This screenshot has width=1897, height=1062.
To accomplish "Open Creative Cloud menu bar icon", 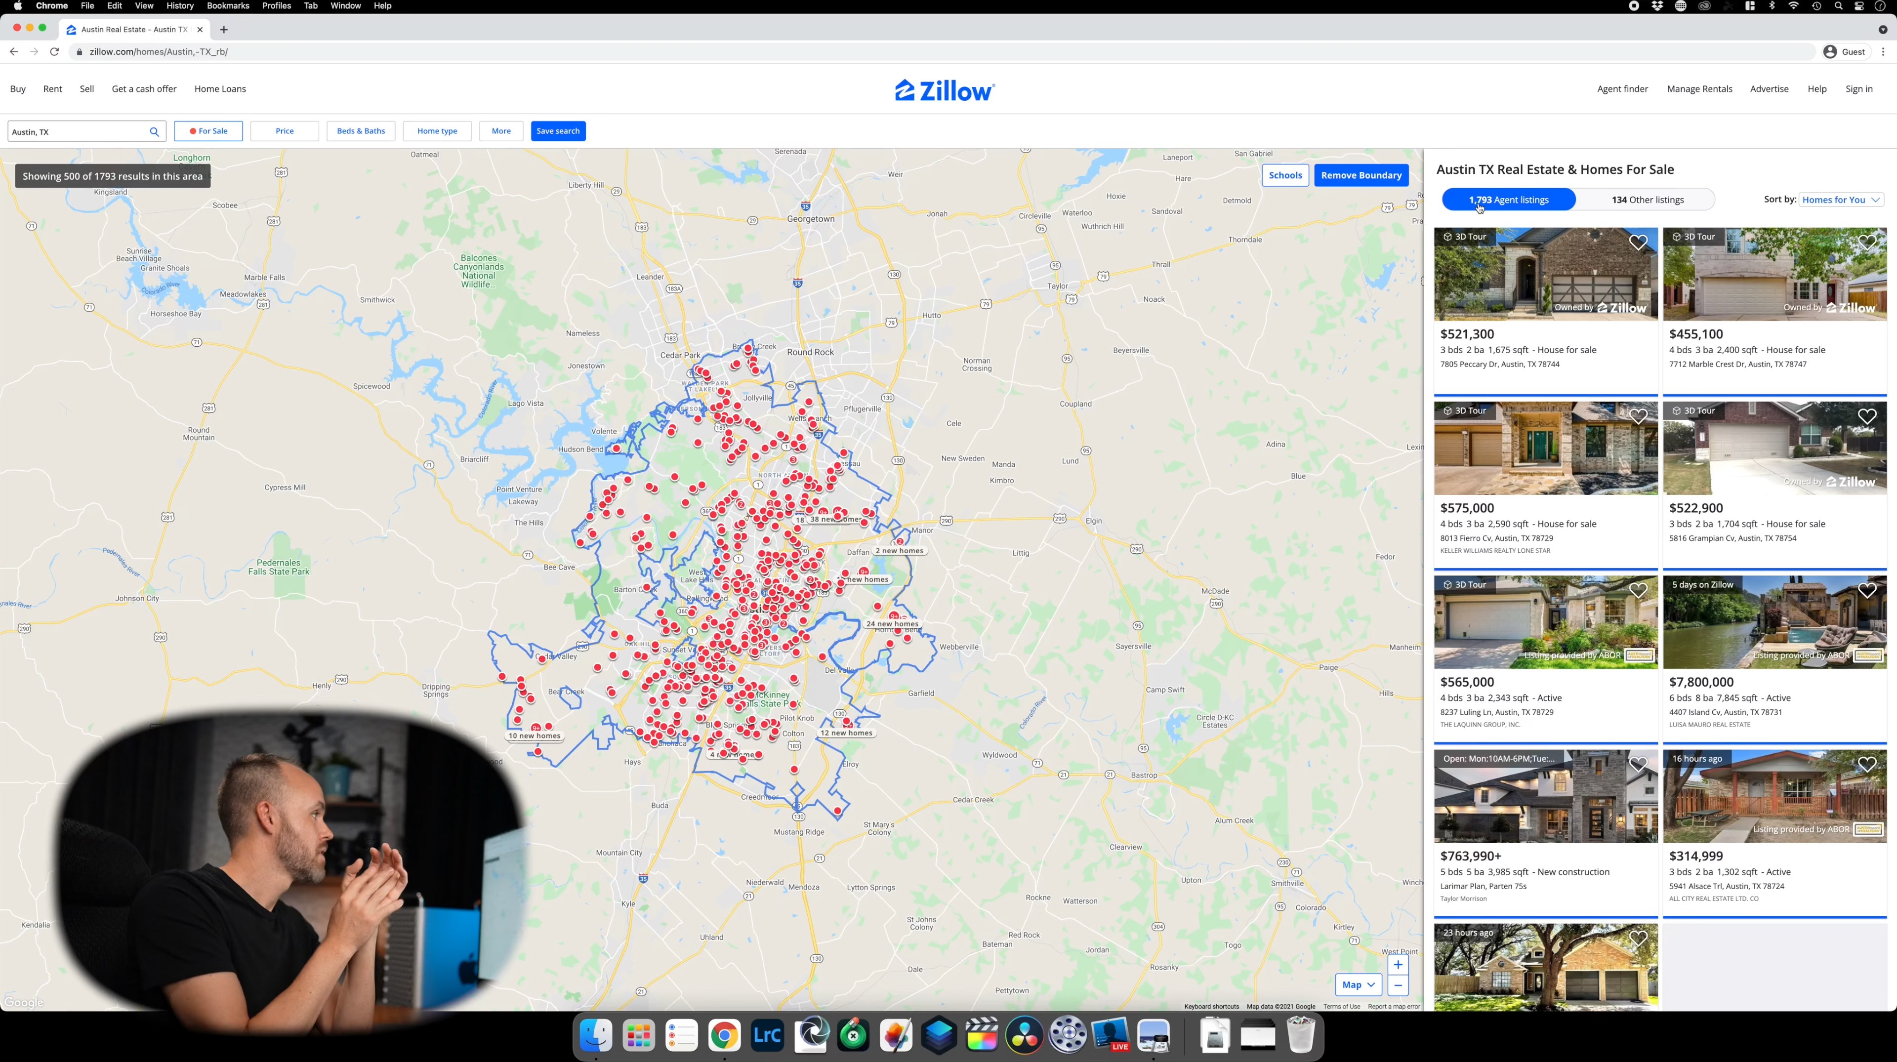I will coord(1704,6).
